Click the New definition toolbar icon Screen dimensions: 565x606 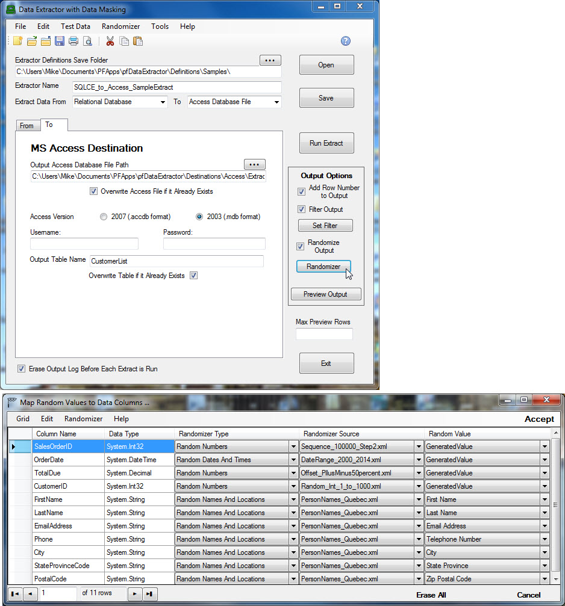coord(18,42)
